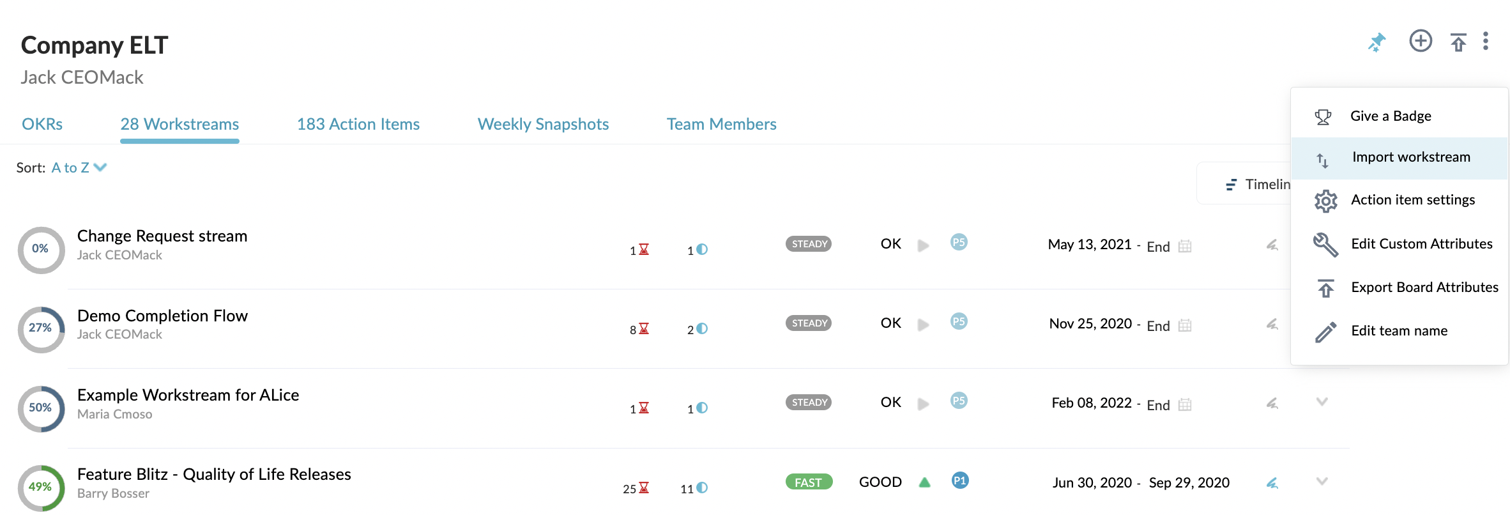1510x515 pixels.
Task: Expand the Feature Blitz row chevron
Action: (1322, 481)
